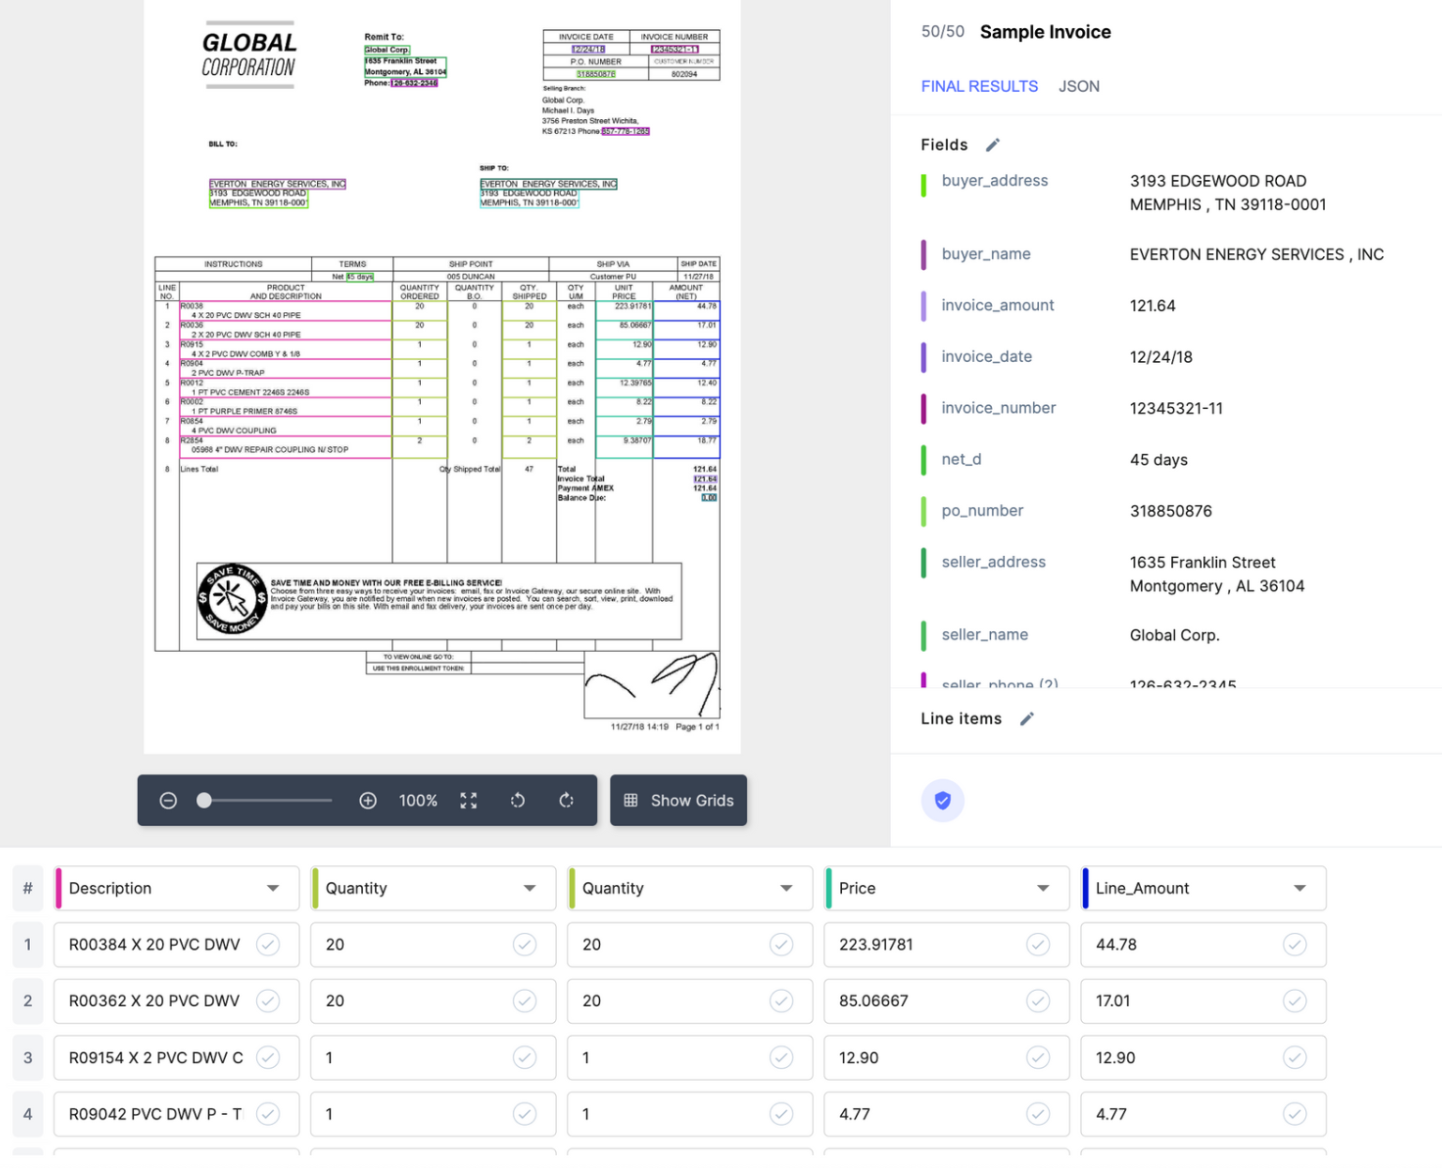Click the zoom slider handle
Screen dimensions: 1442x1172
pos(204,800)
